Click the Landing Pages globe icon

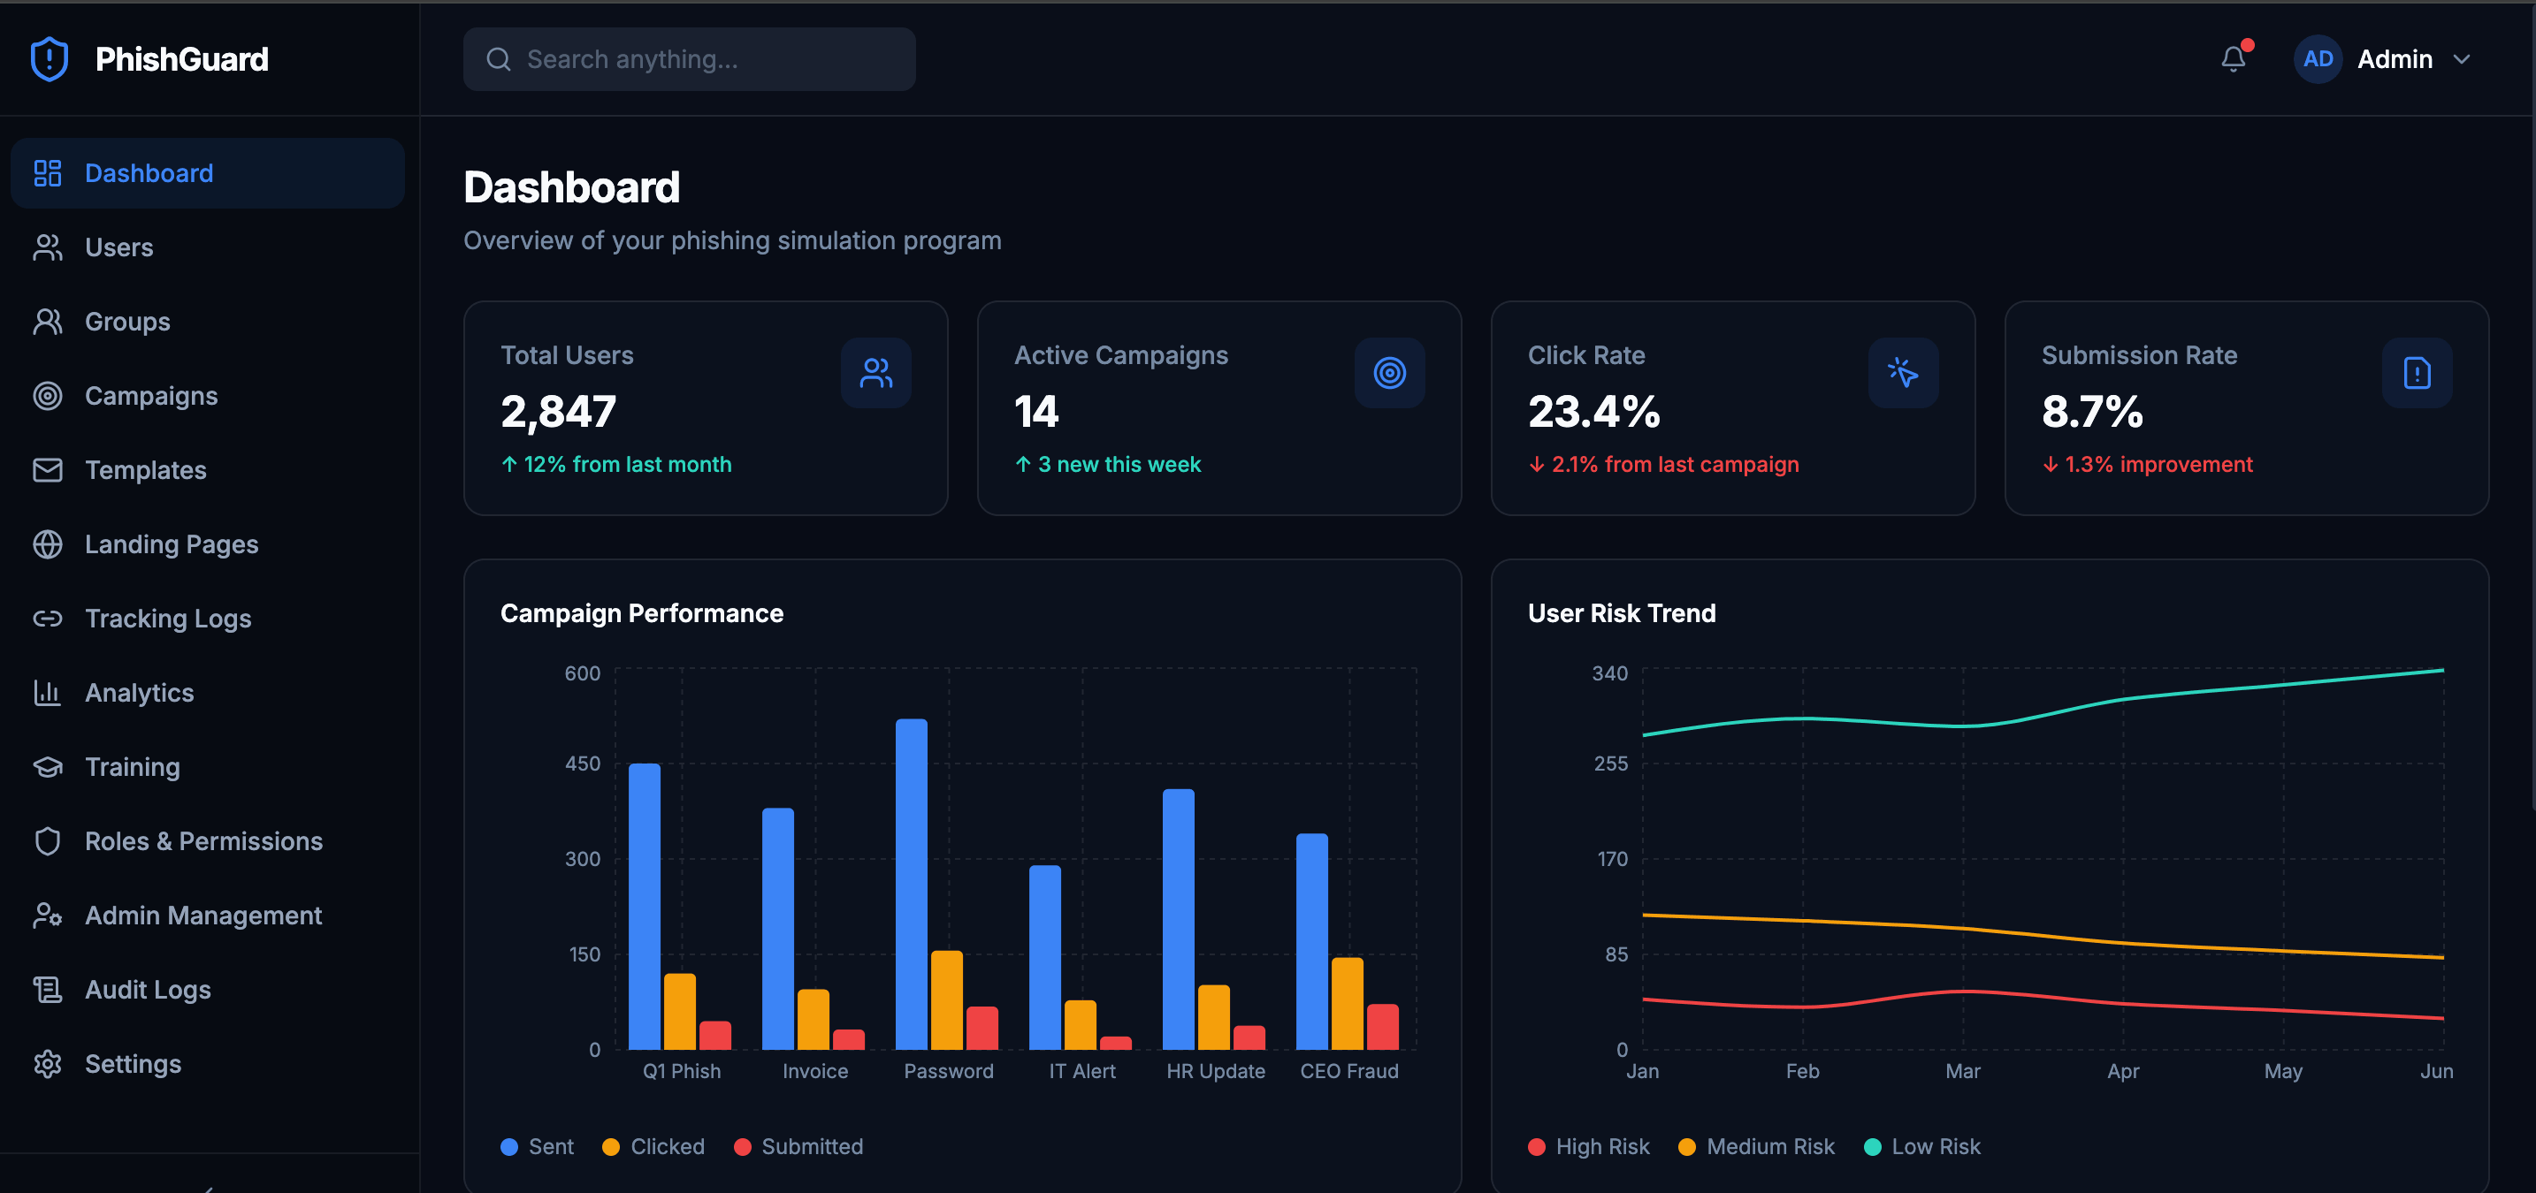click(x=47, y=545)
